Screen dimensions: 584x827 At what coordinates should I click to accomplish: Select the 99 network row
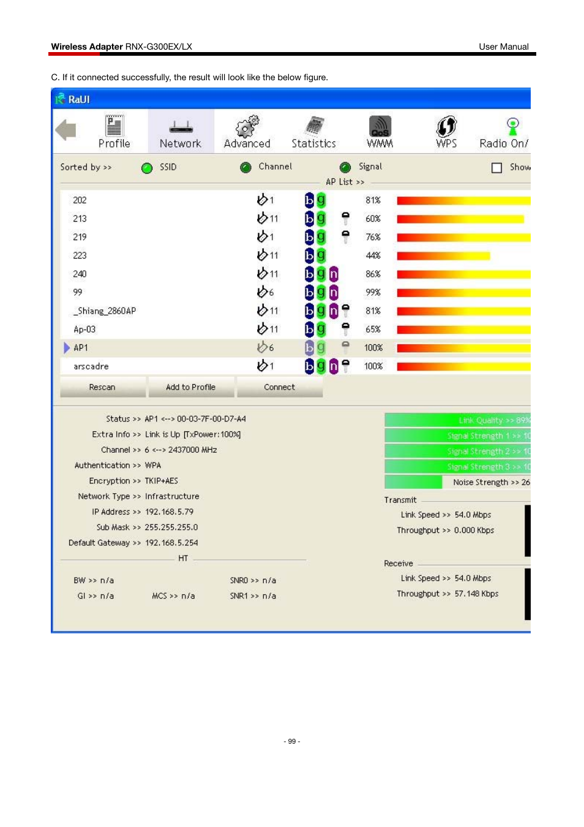(295, 292)
